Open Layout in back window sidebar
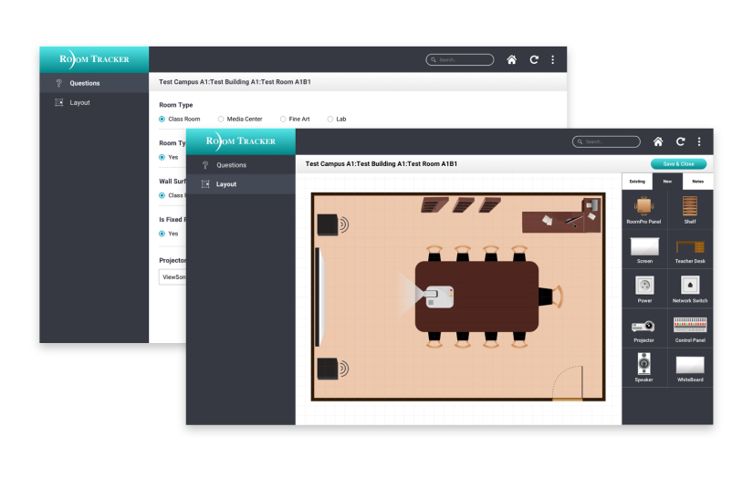This screenshot has height=479, width=753. (94, 103)
